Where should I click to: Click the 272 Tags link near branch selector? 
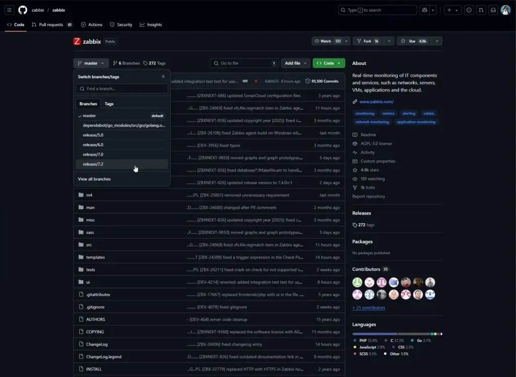click(154, 63)
